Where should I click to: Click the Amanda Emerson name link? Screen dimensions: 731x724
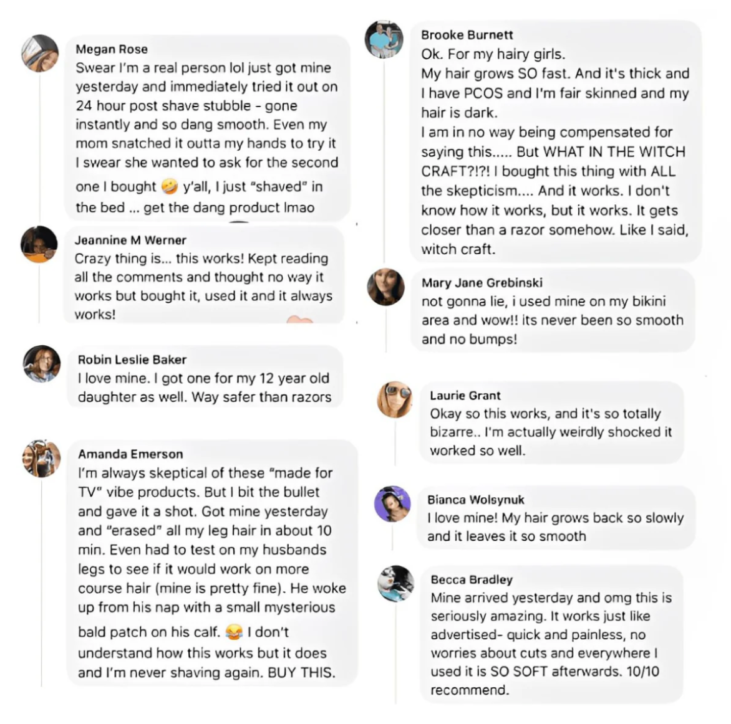tap(130, 454)
